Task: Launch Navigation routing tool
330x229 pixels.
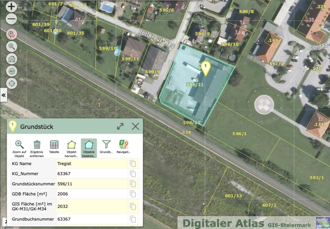Action: point(124,148)
